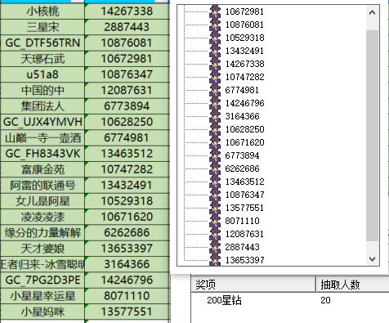The image size is (389, 323).
Task: Select spreadsheet cell 阿雷的联通号
Action: (42, 185)
